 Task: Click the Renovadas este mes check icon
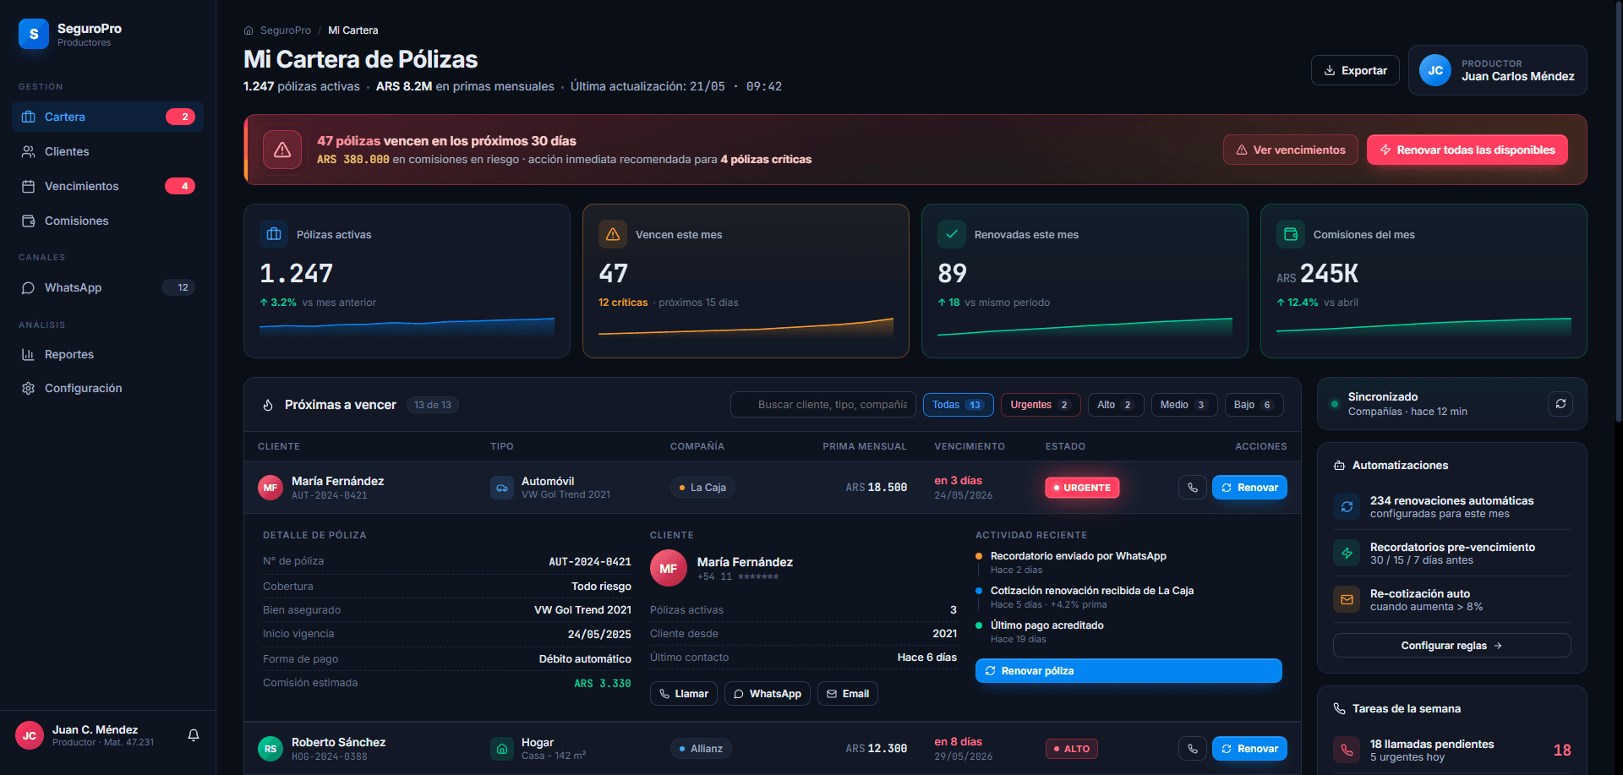[952, 234]
